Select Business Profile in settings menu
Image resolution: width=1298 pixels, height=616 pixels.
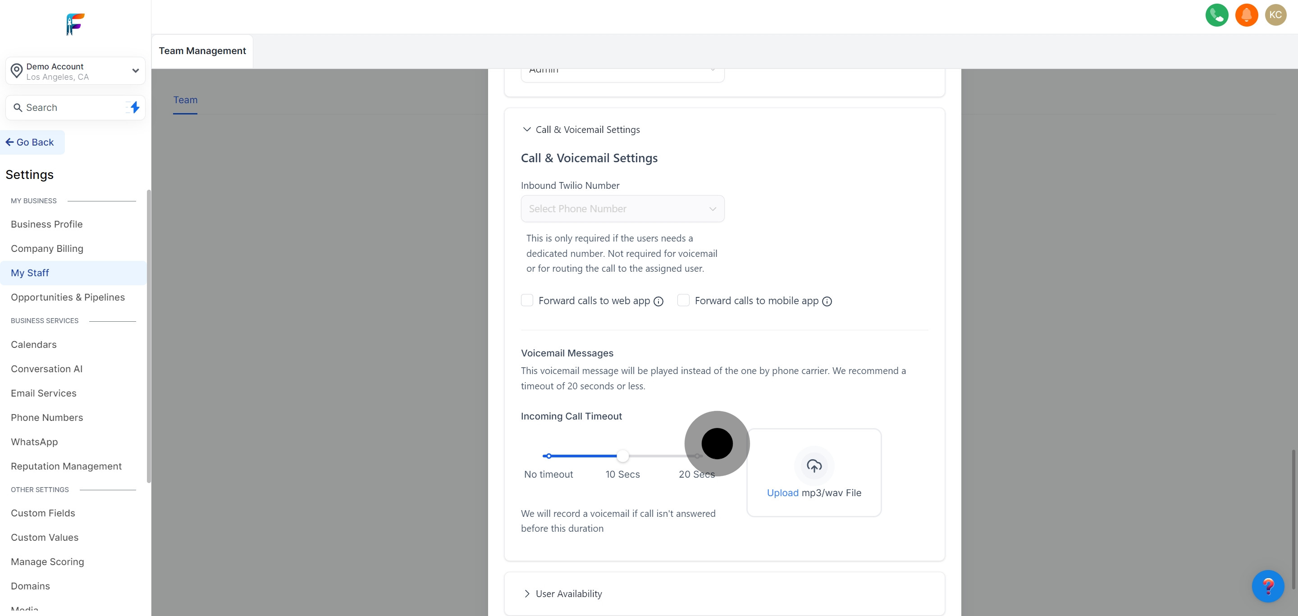[47, 224]
